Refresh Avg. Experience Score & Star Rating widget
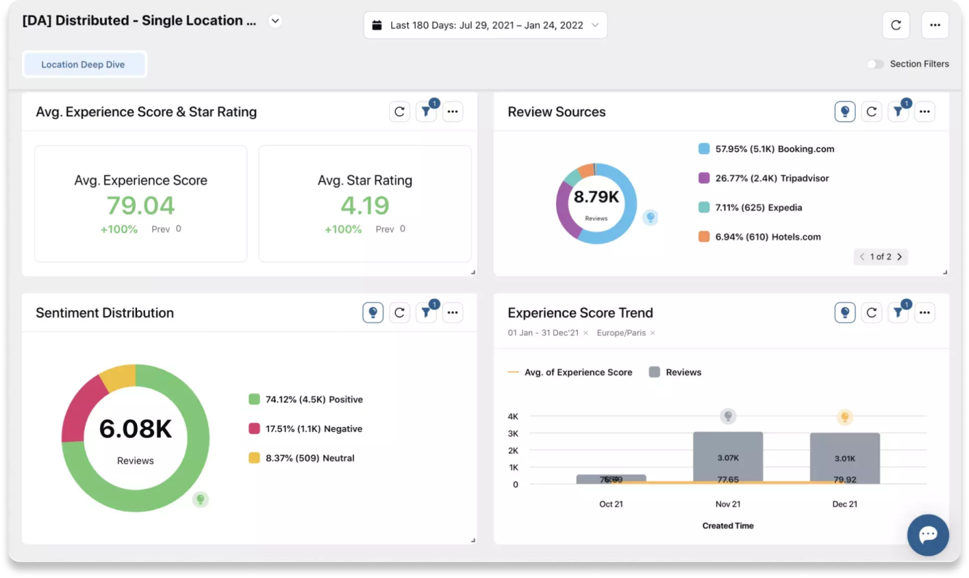The width and height of the screenshot is (969, 578). point(399,112)
